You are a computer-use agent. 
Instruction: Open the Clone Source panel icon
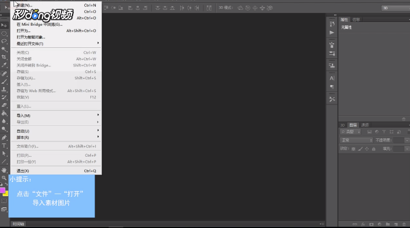332,66
